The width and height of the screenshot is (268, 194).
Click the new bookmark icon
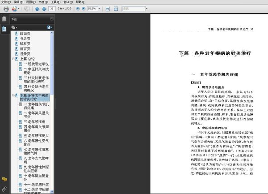point(50,28)
